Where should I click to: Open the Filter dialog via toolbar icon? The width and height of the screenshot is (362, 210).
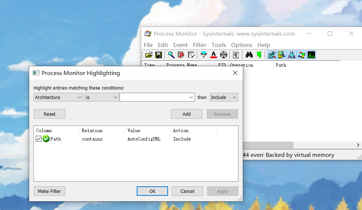coord(203,55)
